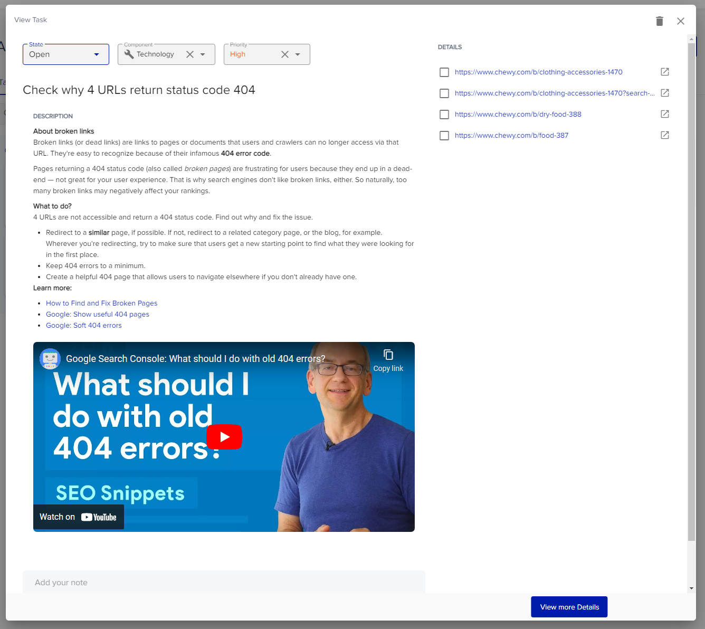Click the 'DETAILS' heading
Image resolution: width=705 pixels, height=629 pixels.
pyautogui.click(x=450, y=47)
